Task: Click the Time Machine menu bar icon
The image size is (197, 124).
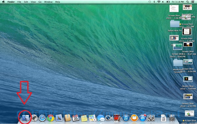Action: (149, 2)
